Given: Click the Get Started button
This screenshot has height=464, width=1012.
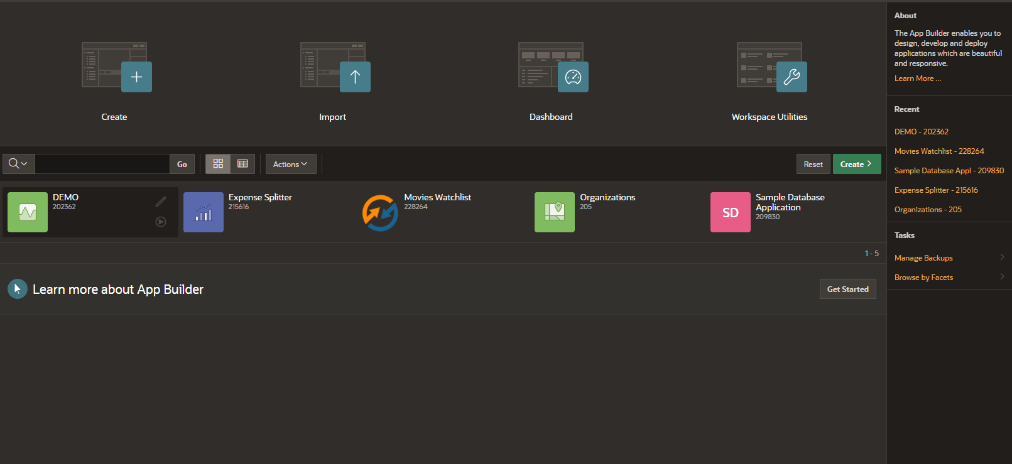Looking at the screenshot, I should click(847, 289).
